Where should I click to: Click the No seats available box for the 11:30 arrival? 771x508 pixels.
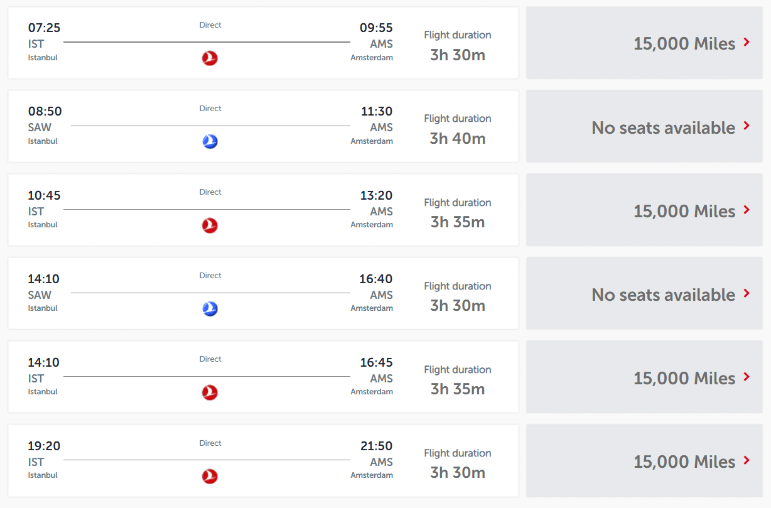click(662, 127)
